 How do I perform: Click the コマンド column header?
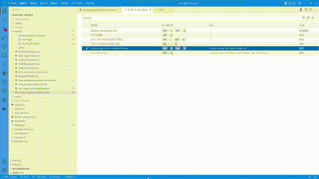click(x=94, y=25)
